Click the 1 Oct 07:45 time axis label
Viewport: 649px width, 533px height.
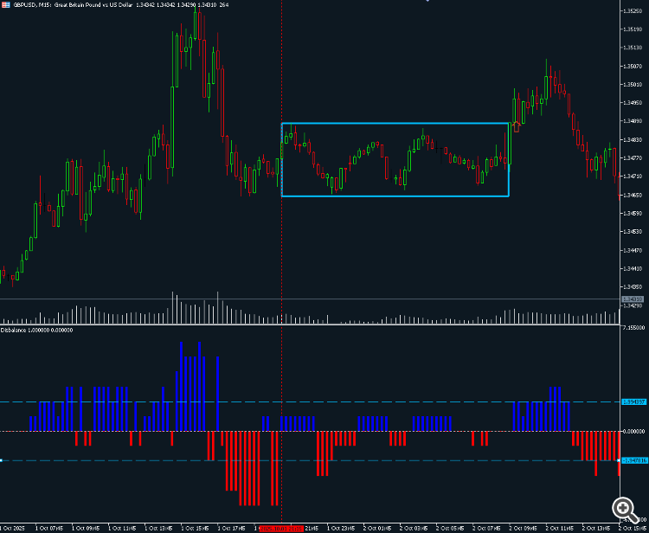click(x=49, y=529)
